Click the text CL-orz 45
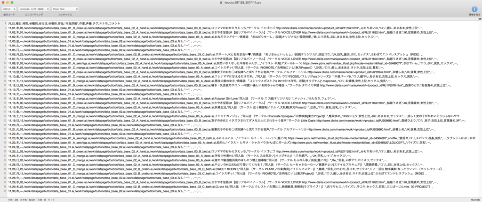Viewport: 482px width, 202px height. click(223, 187)
